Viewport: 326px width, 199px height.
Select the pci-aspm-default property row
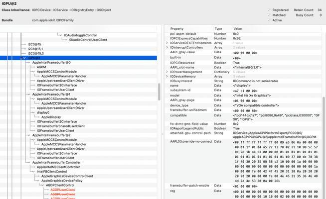click(x=243, y=34)
